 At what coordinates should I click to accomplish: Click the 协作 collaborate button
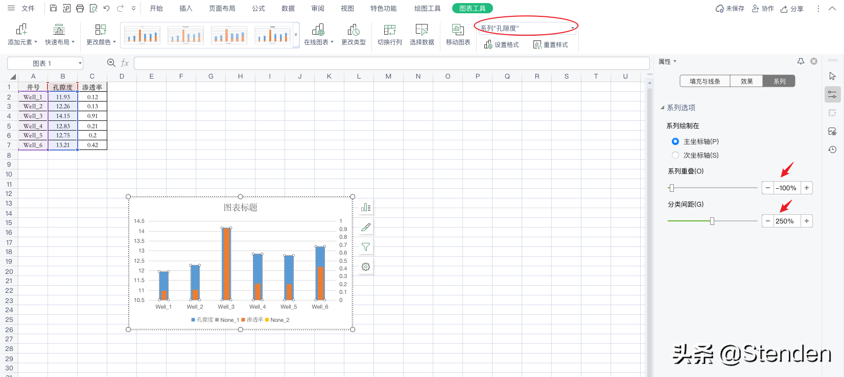coord(762,9)
